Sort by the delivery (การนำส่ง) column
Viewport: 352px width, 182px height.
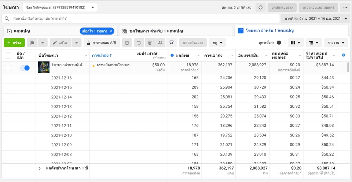tap(102, 55)
